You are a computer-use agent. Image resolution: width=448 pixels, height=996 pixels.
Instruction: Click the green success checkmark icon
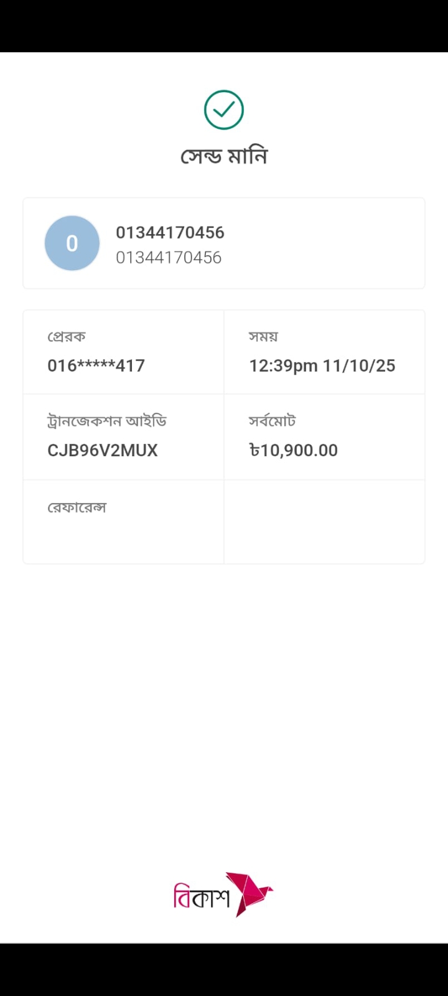(x=224, y=110)
